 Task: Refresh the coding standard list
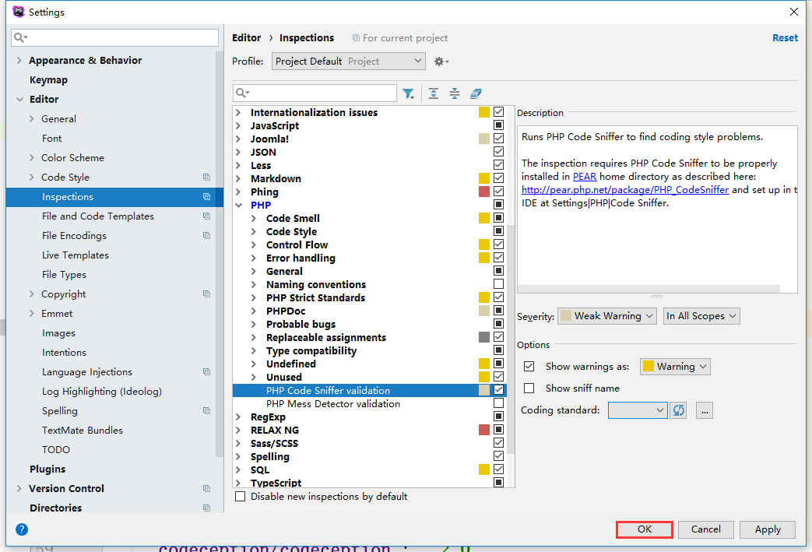coord(679,410)
